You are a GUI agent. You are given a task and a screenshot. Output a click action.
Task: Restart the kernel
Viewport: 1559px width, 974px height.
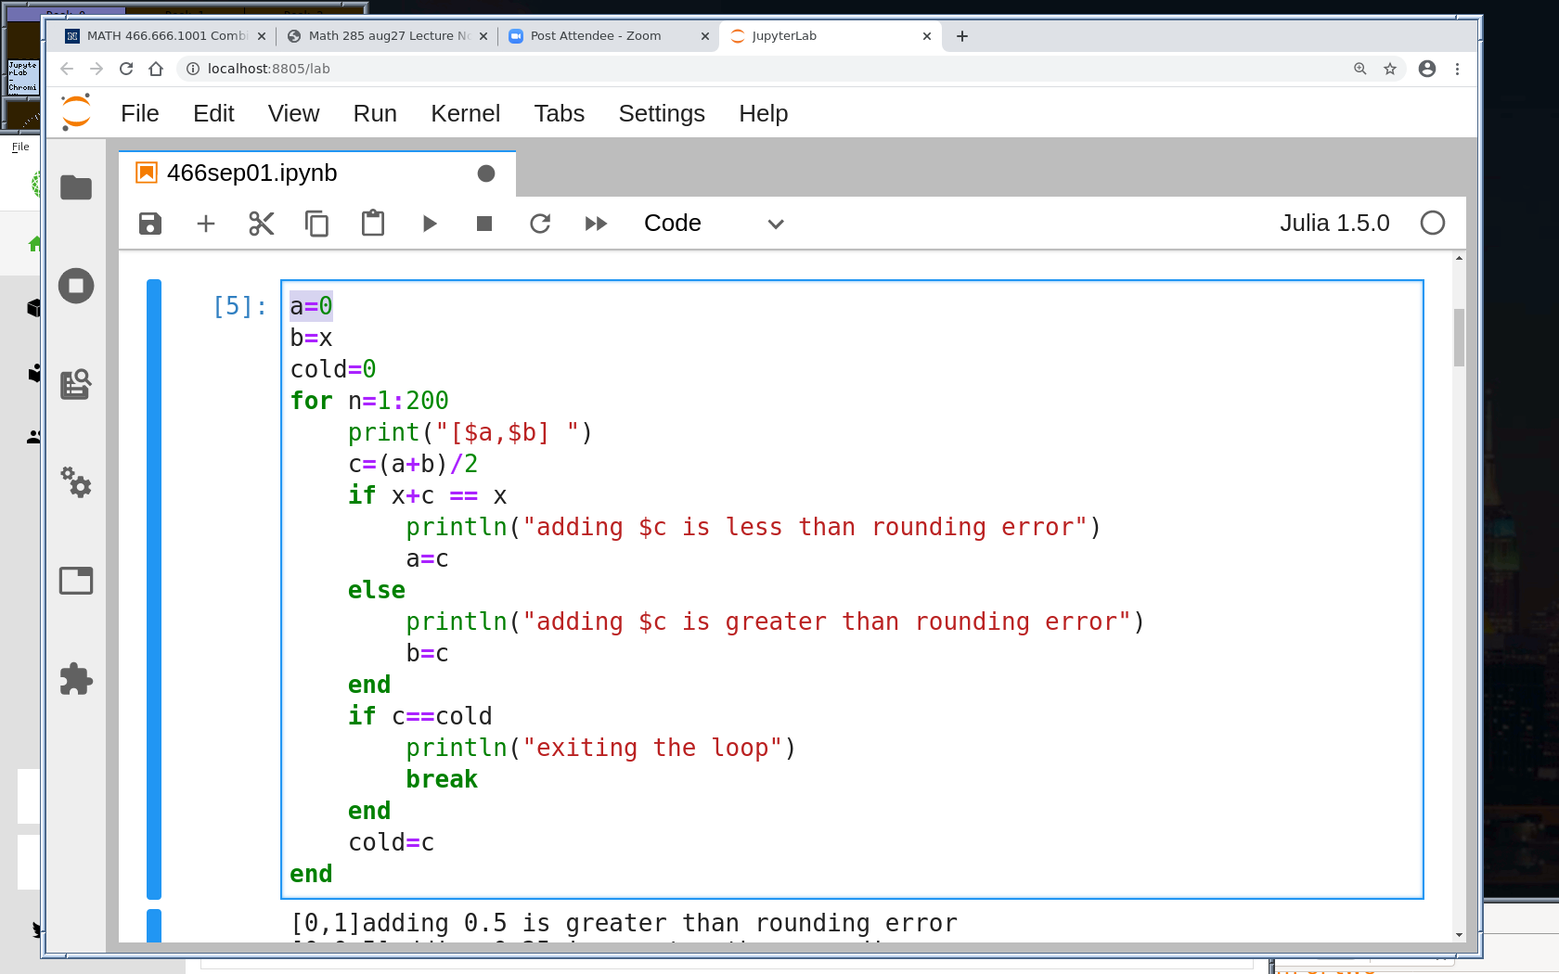[x=540, y=224]
